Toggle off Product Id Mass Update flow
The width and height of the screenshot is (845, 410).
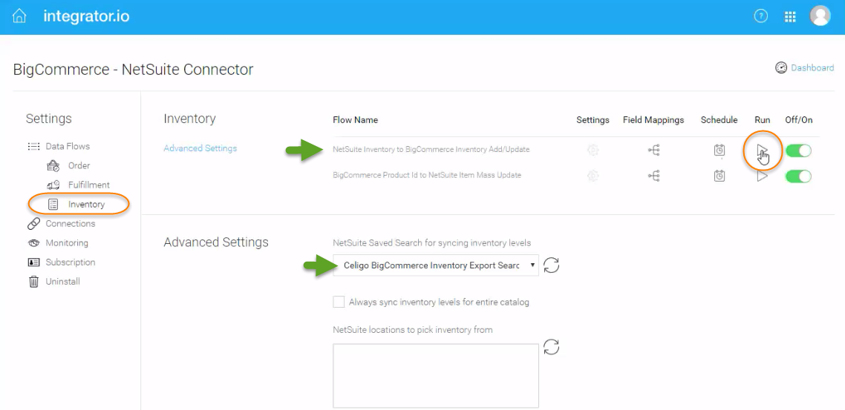click(x=799, y=176)
